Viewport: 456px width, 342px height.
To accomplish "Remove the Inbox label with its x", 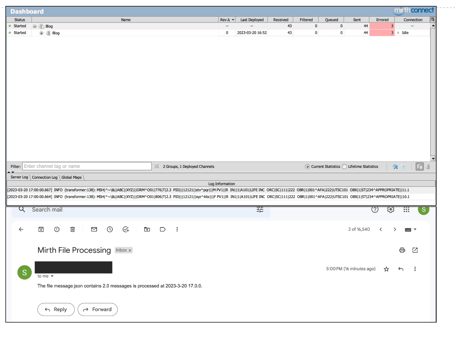I will (x=130, y=250).
